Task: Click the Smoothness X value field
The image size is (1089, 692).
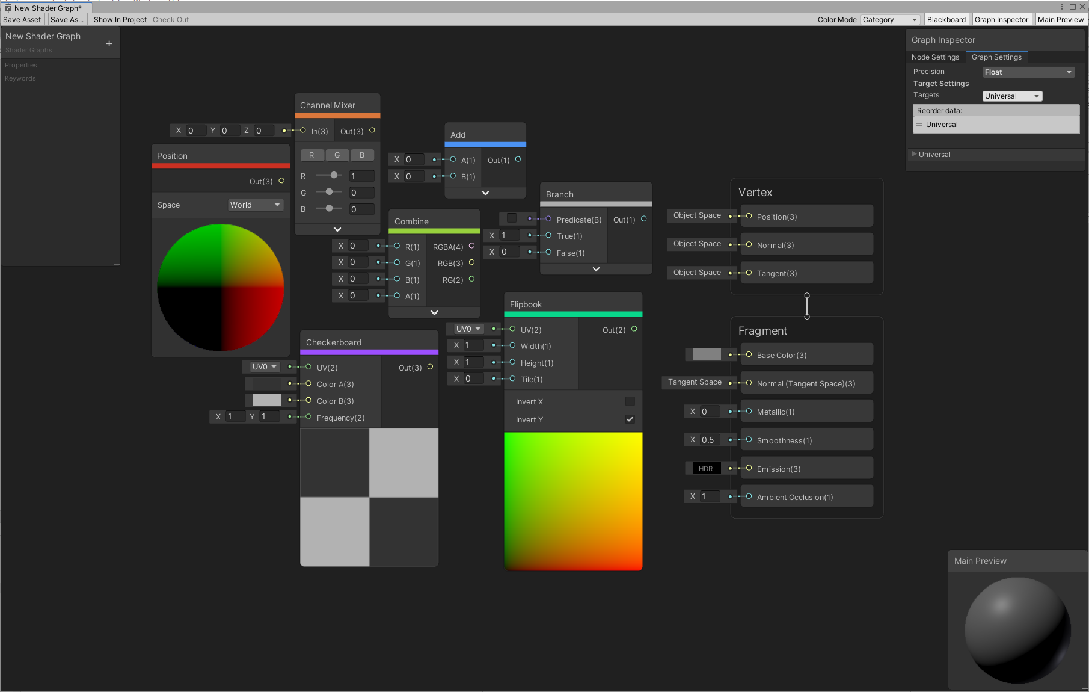Action: 709,439
